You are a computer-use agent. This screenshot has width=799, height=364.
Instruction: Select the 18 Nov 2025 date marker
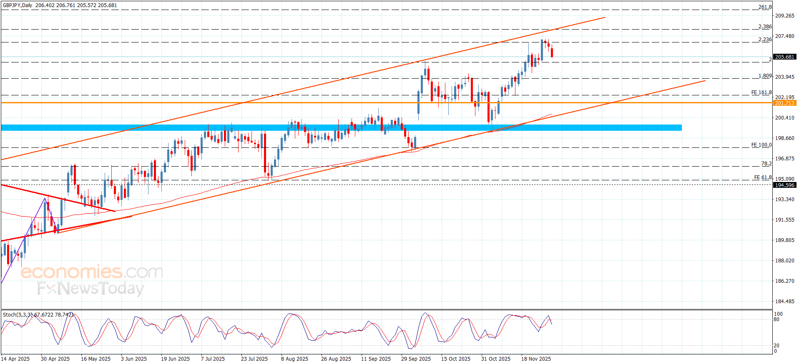(536, 359)
